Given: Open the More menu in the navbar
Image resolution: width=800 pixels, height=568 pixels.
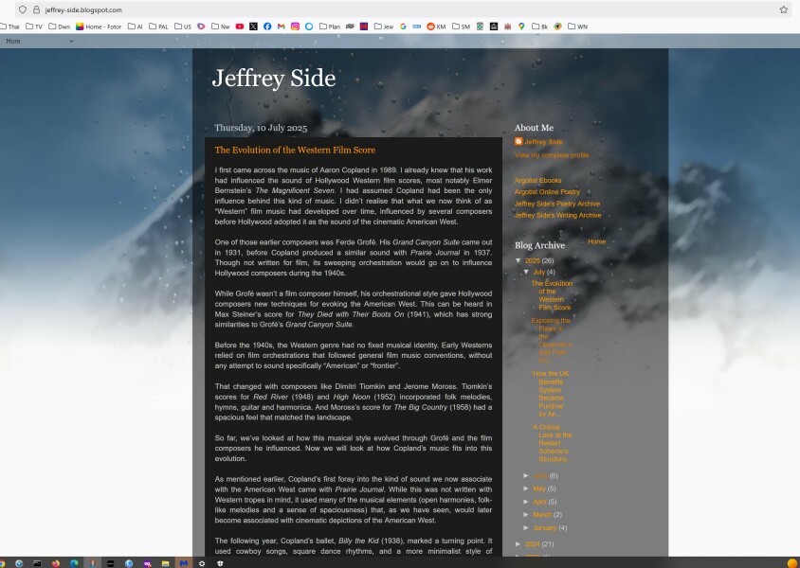Looking at the screenshot, I should pos(13,42).
